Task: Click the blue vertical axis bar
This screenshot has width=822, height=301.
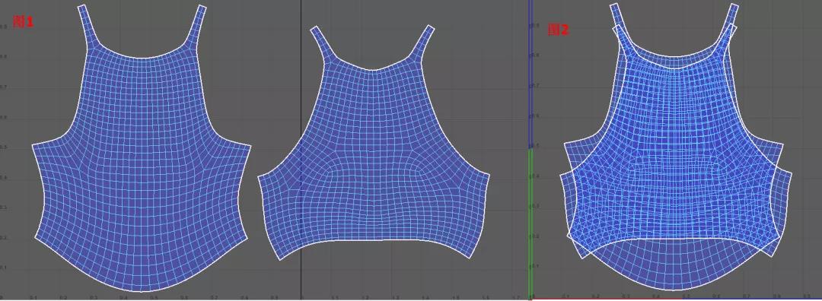Action: click(530, 74)
